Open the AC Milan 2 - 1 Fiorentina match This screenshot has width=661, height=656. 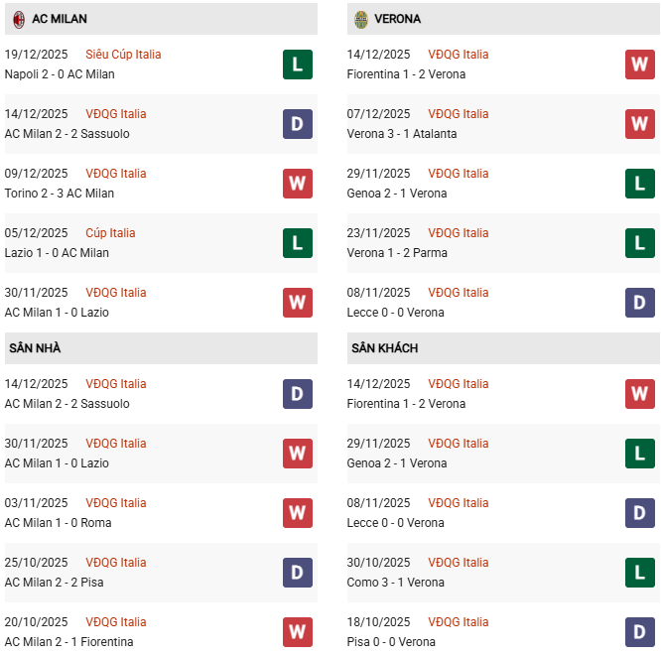69,642
